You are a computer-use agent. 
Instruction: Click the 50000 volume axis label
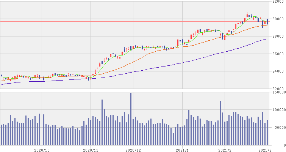click(278, 128)
